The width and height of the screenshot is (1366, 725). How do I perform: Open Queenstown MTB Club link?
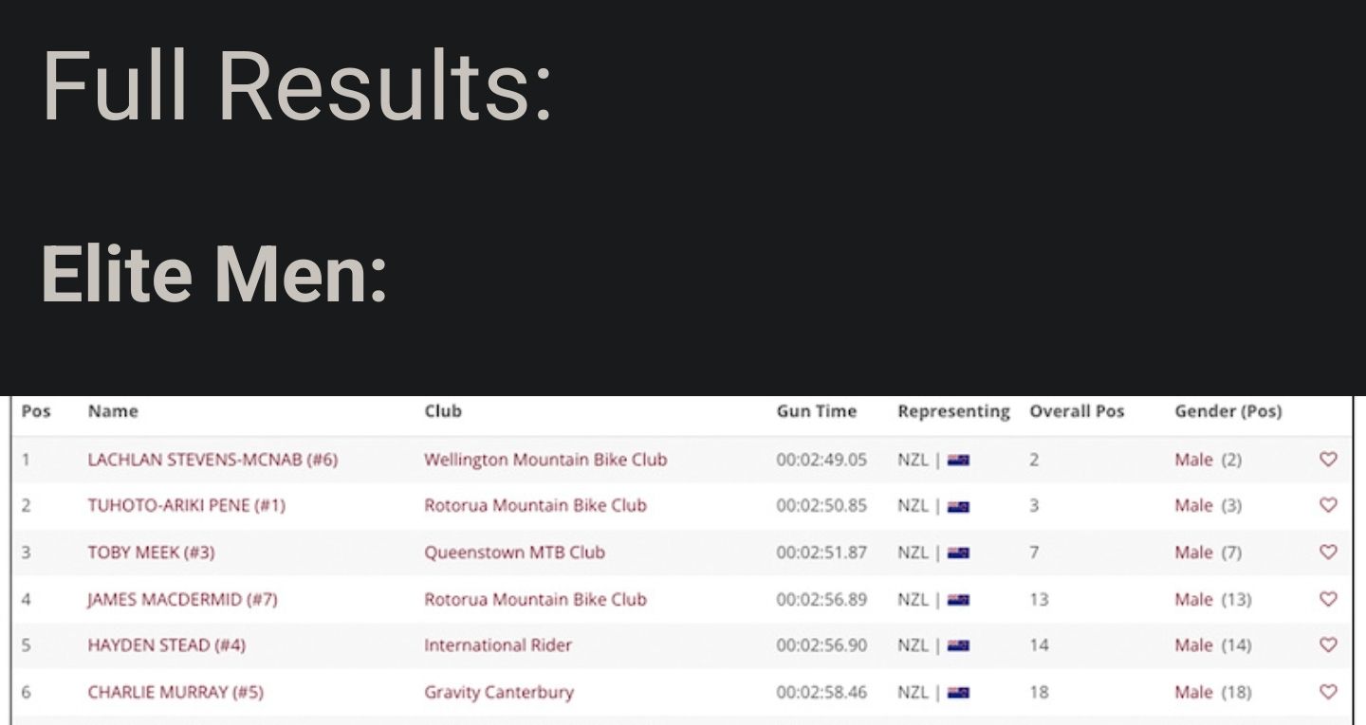[514, 552]
